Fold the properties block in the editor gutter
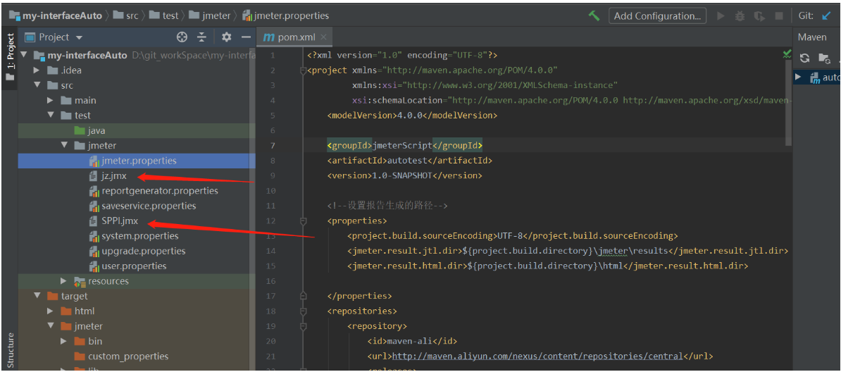Image resolution: width=841 pixels, height=372 pixels. point(304,221)
